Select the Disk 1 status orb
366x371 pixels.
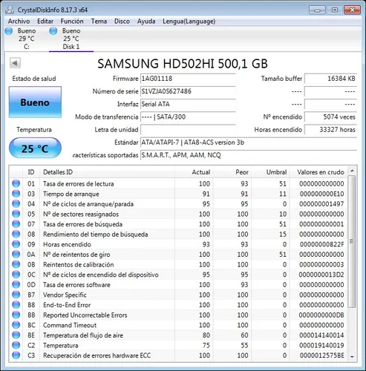pos(53,31)
